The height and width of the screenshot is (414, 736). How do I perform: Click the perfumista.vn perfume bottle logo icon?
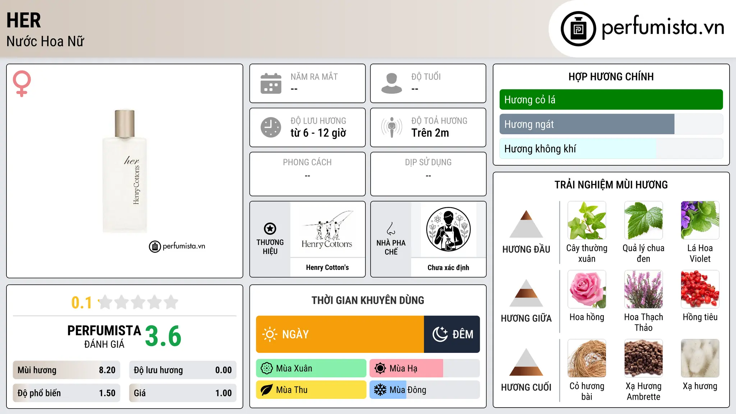coord(578,29)
